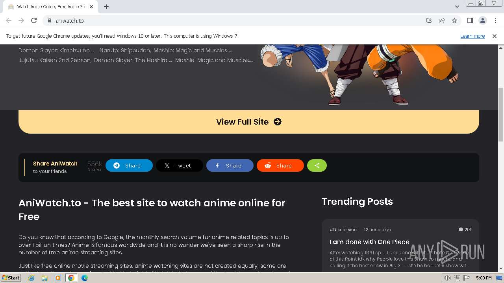Click the page vertical scrollbar thumb
Image resolution: width=504 pixels, height=283 pixels.
coord(501,114)
